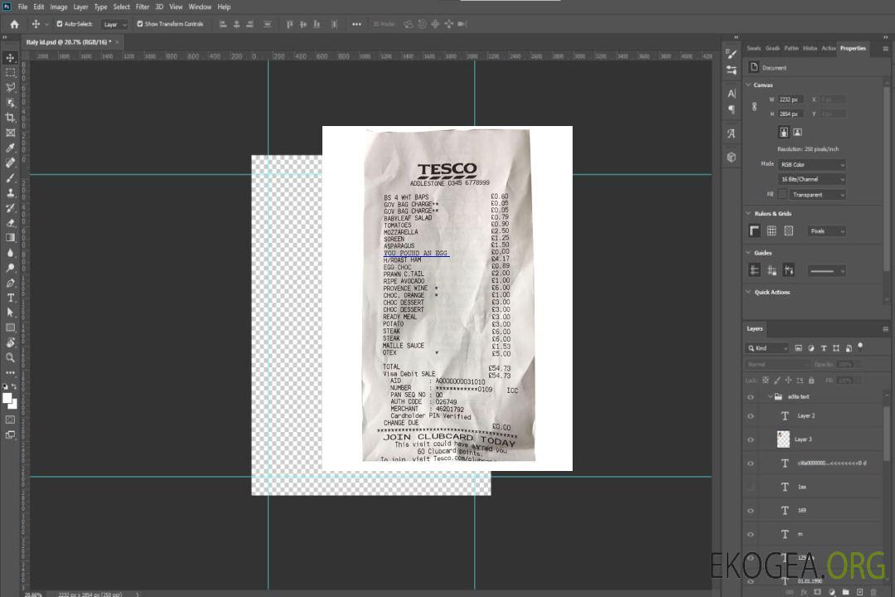895x597 pixels.
Task: Hide the 'edite text' group
Action: 751,397
